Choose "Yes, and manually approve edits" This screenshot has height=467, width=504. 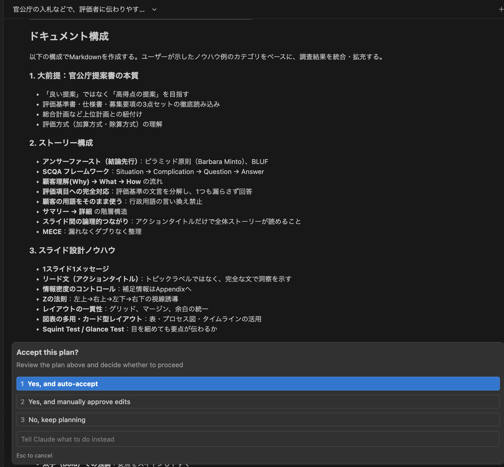pyautogui.click(x=79, y=402)
